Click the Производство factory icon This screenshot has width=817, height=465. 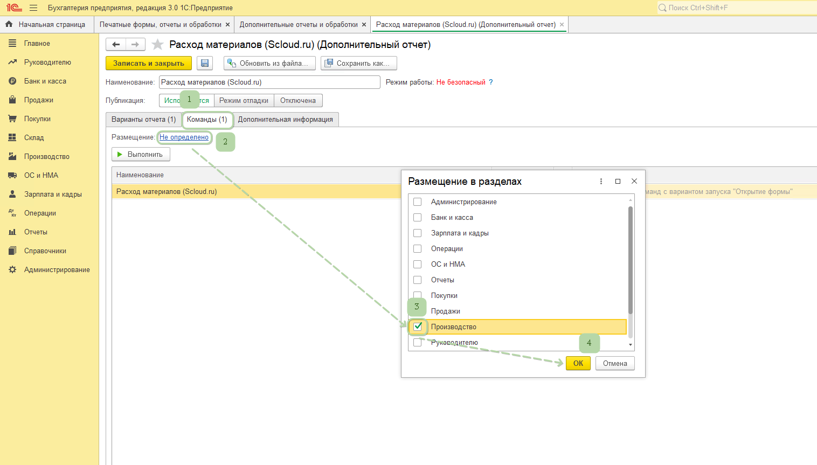click(12, 156)
